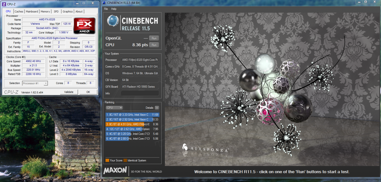
Task: Select the CPU tab in CPU-Z
Action: click(x=8, y=11)
